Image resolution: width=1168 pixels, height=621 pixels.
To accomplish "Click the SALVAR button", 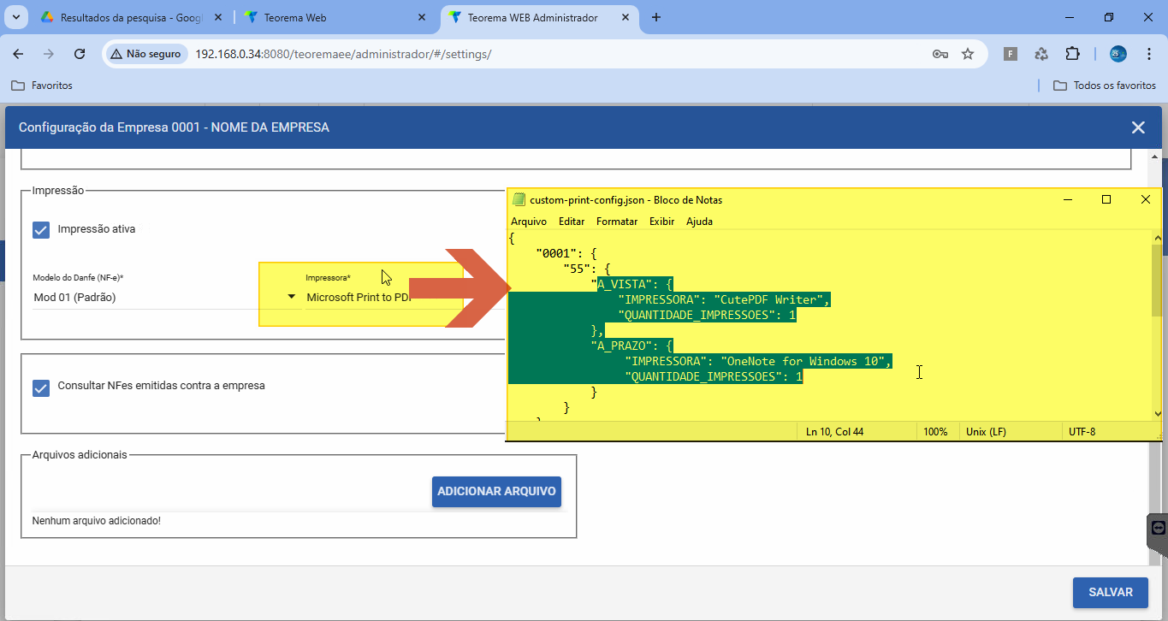I will pos(1111,592).
